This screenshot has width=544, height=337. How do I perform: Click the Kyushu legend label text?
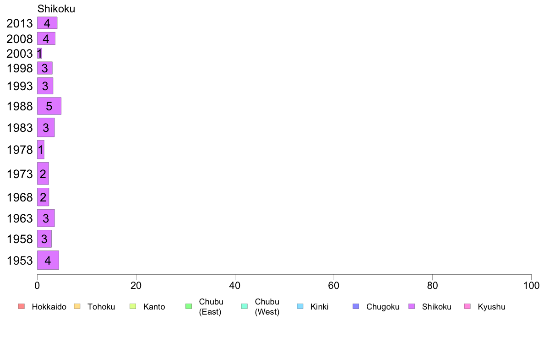(491, 307)
